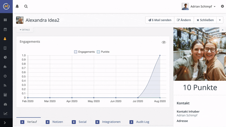226x127 pixels.
Task: Go to Dashboard via sidebar grid icon
Action: pyautogui.click(x=5, y=20)
